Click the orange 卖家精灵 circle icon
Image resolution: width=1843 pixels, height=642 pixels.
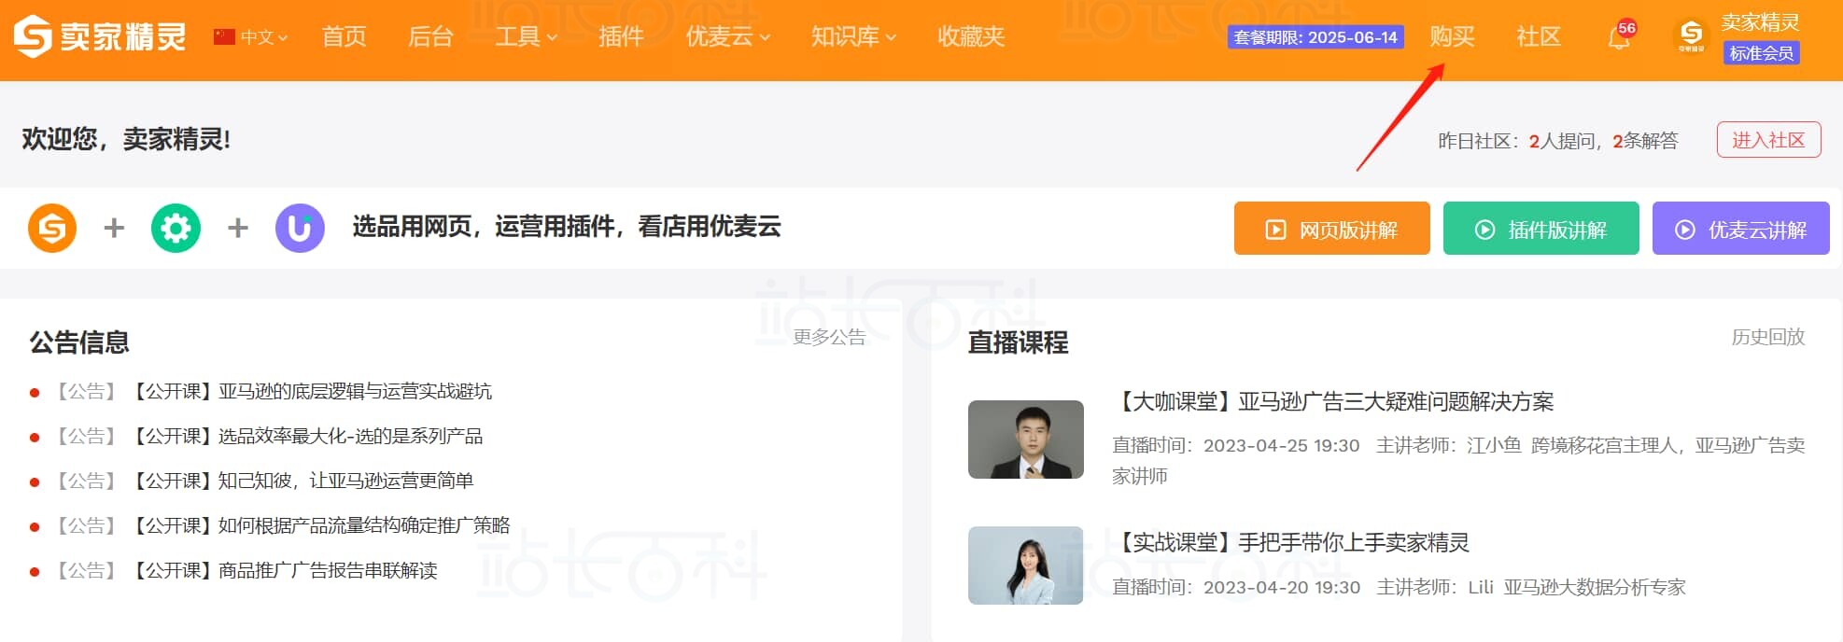(52, 228)
